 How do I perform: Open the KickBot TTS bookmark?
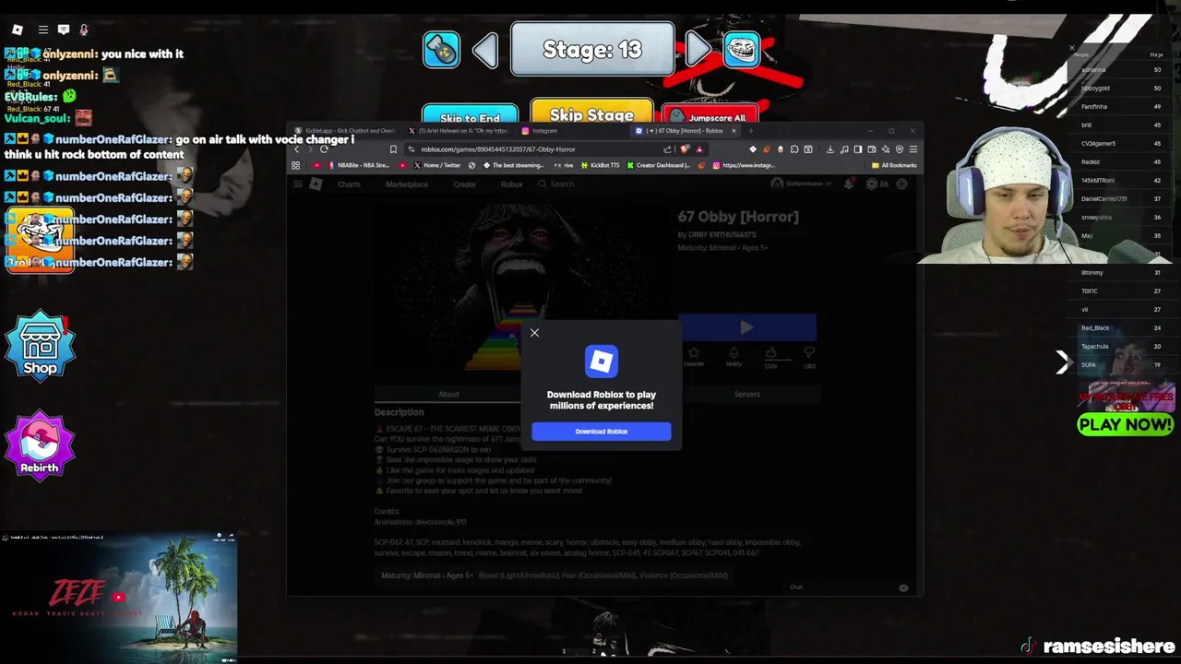(601, 166)
